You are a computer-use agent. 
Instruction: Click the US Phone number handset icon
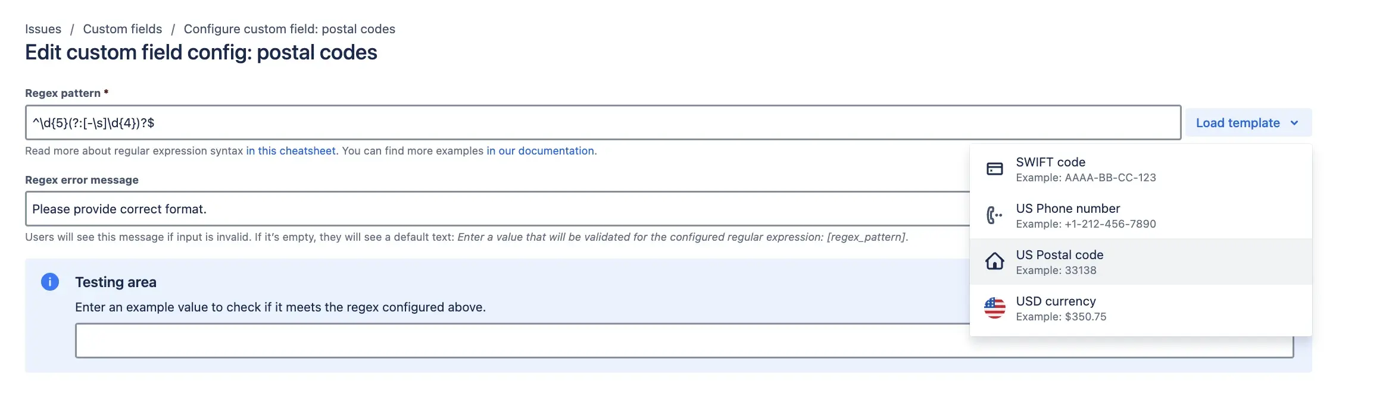pos(994,215)
